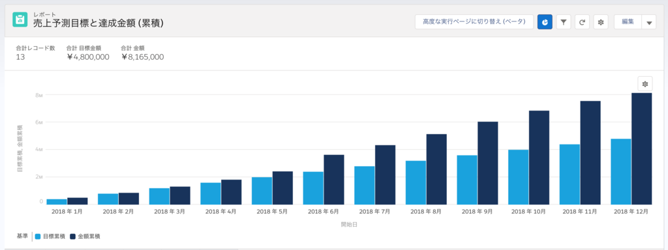Screen dimensions: 668x250
Task: Click 高度な実行ページに切り替え (ベータ) button
Action: click(x=474, y=21)
